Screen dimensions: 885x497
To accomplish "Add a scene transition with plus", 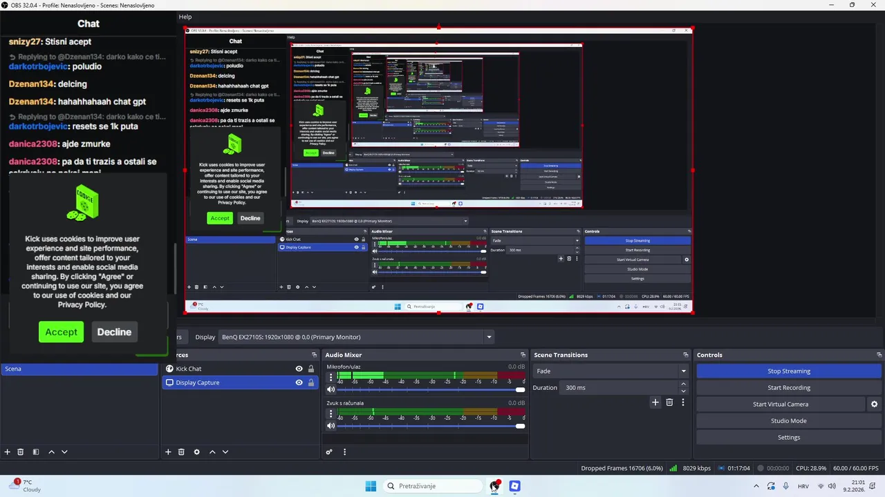I will pos(655,402).
